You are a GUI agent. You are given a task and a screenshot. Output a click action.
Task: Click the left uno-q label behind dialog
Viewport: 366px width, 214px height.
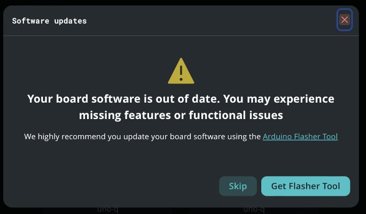(108, 210)
